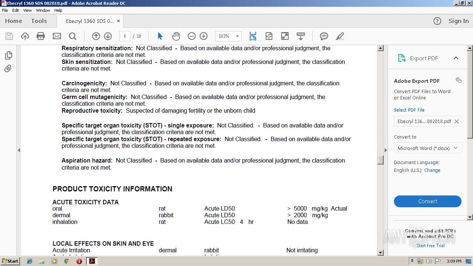Show hidden system tray icons
The image size is (473, 266).
[412, 261]
